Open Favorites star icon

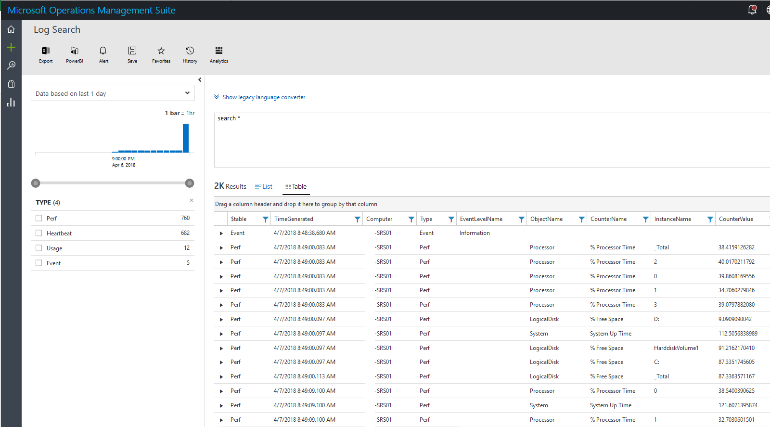coord(161,51)
